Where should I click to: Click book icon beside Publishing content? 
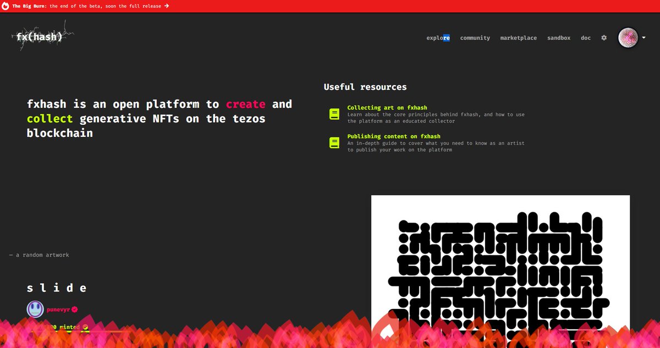point(334,143)
